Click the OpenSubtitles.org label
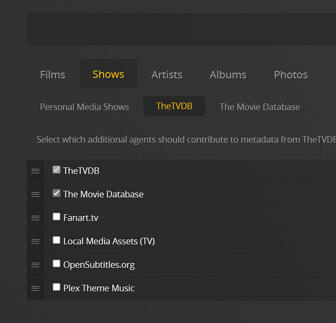The height and width of the screenshot is (323, 336). tap(99, 265)
